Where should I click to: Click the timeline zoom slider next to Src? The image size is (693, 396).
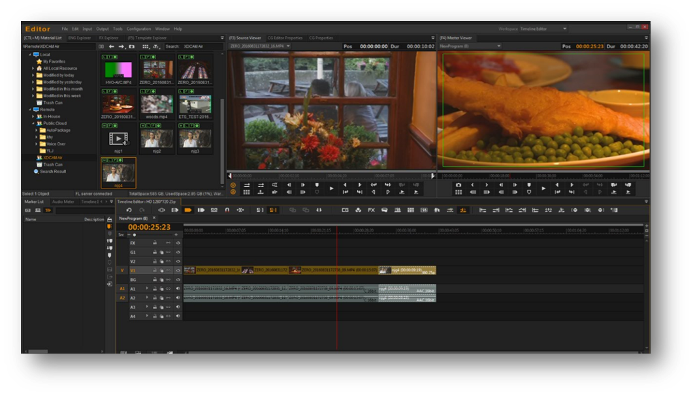coord(134,235)
